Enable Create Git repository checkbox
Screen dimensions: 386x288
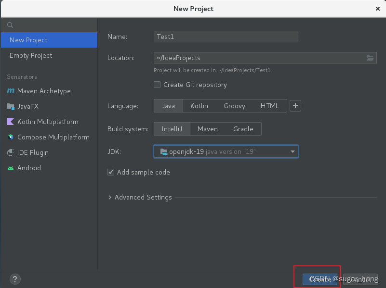pos(157,85)
